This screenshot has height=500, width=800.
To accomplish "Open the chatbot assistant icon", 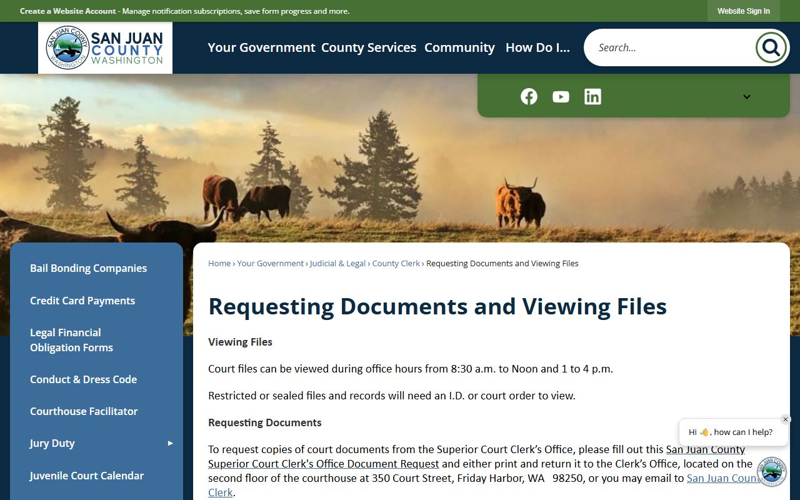I will (x=772, y=471).
